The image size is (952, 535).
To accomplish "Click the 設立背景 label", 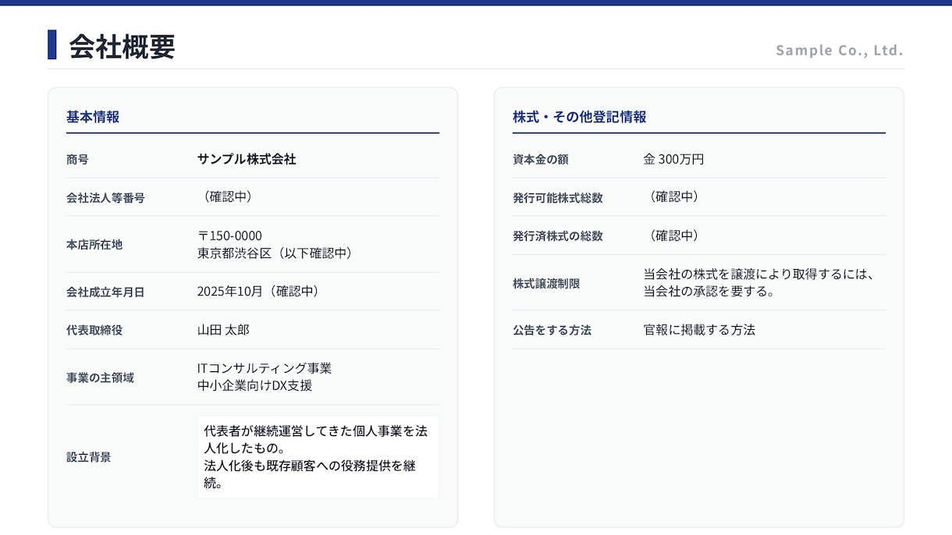I will [x=89, y=457].
